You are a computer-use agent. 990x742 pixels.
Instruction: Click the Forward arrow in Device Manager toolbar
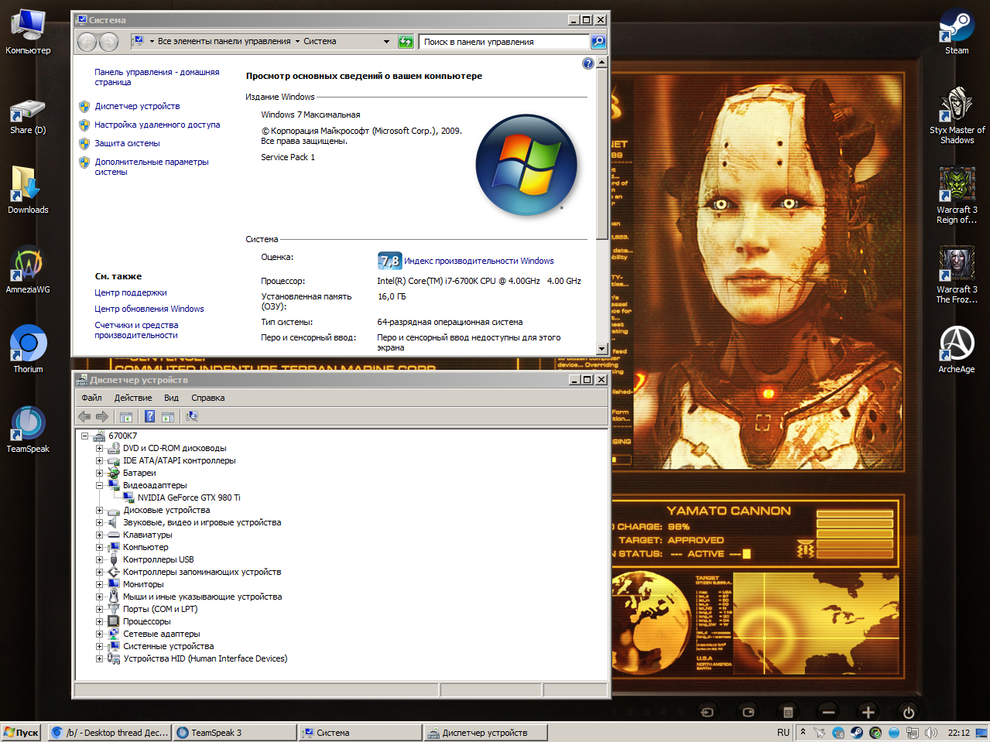point(102,416)
